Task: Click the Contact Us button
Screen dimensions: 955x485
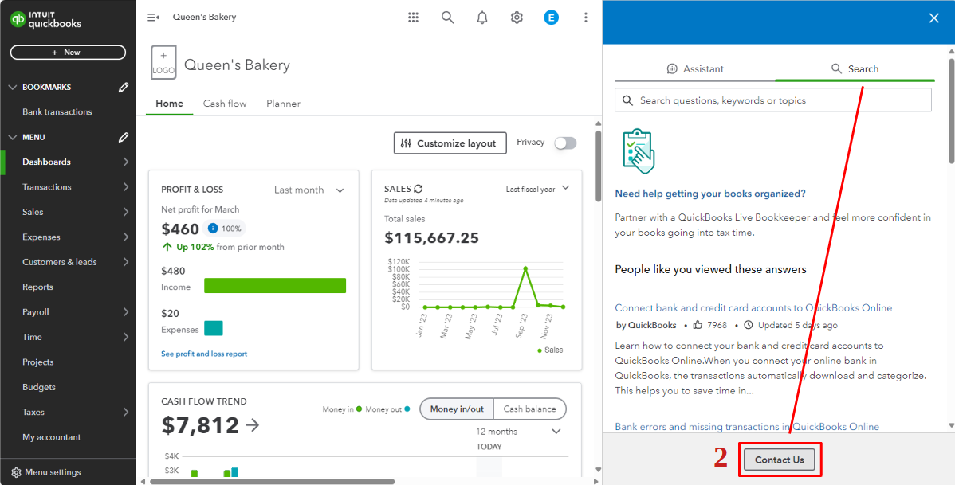Action: (780, 459)
